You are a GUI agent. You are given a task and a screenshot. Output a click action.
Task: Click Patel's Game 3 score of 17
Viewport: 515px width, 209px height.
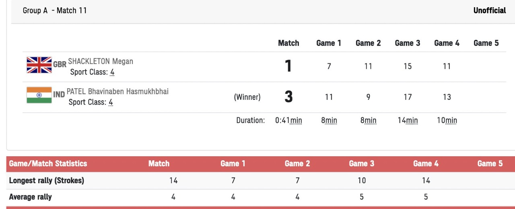pos(407,97)
